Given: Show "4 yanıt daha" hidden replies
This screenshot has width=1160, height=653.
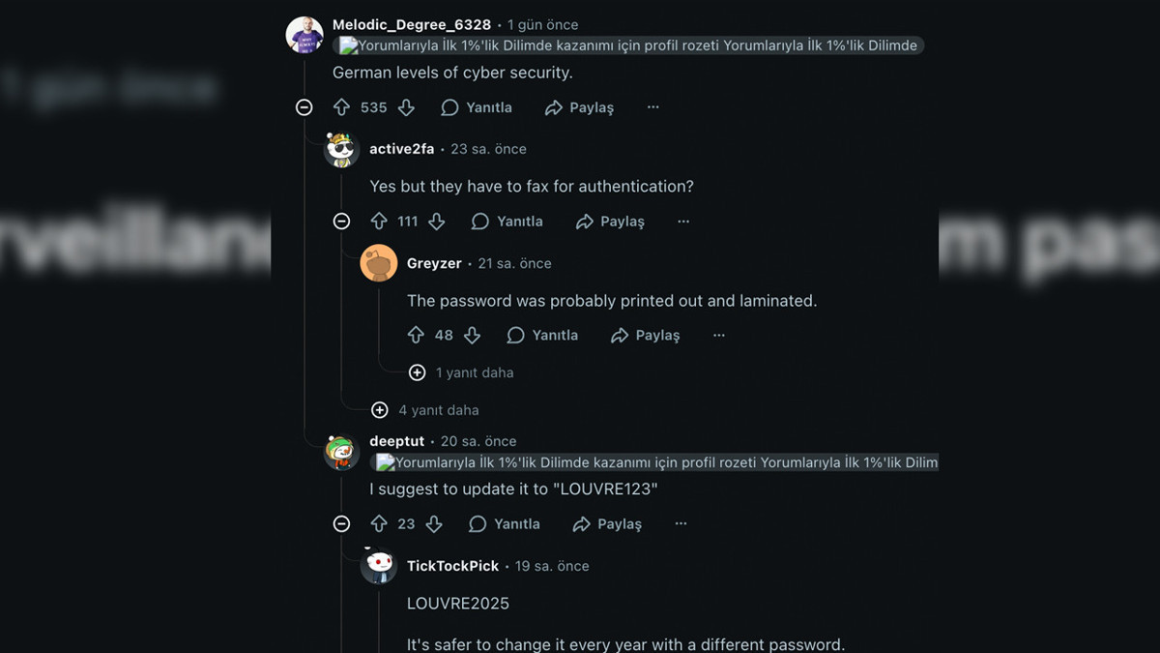Looking at the screenshot, I should [380, 410].
